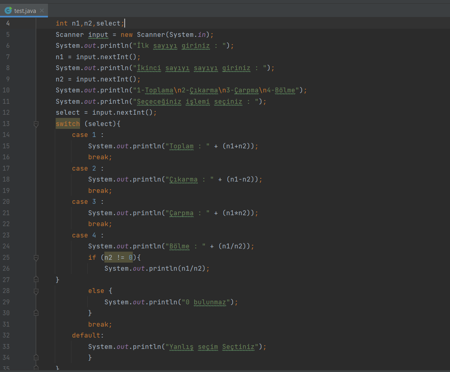The height and width of the screenshot is (372, 450).
Task: Click the "Çarpma : " string on line 21
Action: (x=187, y=213)
